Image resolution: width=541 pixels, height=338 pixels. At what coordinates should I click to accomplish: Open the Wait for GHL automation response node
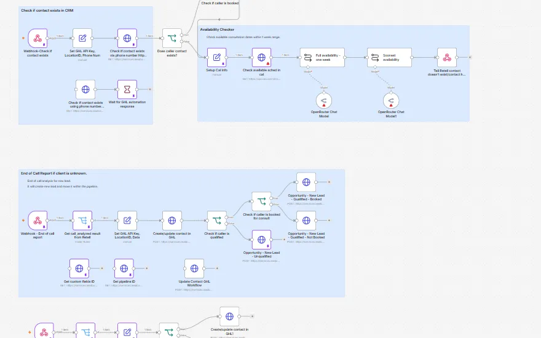127,89
